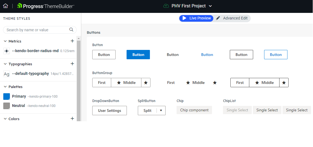Click First in the solid ButtonGroup
This screenshot has width=313, height=147.
point(102,83)
